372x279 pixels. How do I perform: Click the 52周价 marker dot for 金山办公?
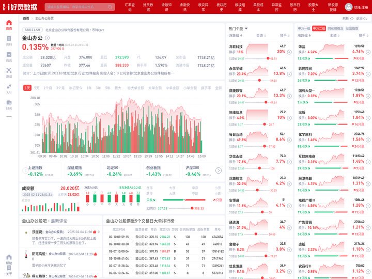pos(192,208)
